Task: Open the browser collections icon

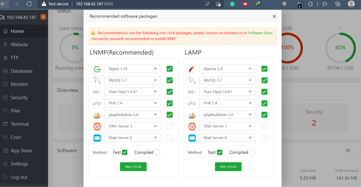Action: pos(338,4)
